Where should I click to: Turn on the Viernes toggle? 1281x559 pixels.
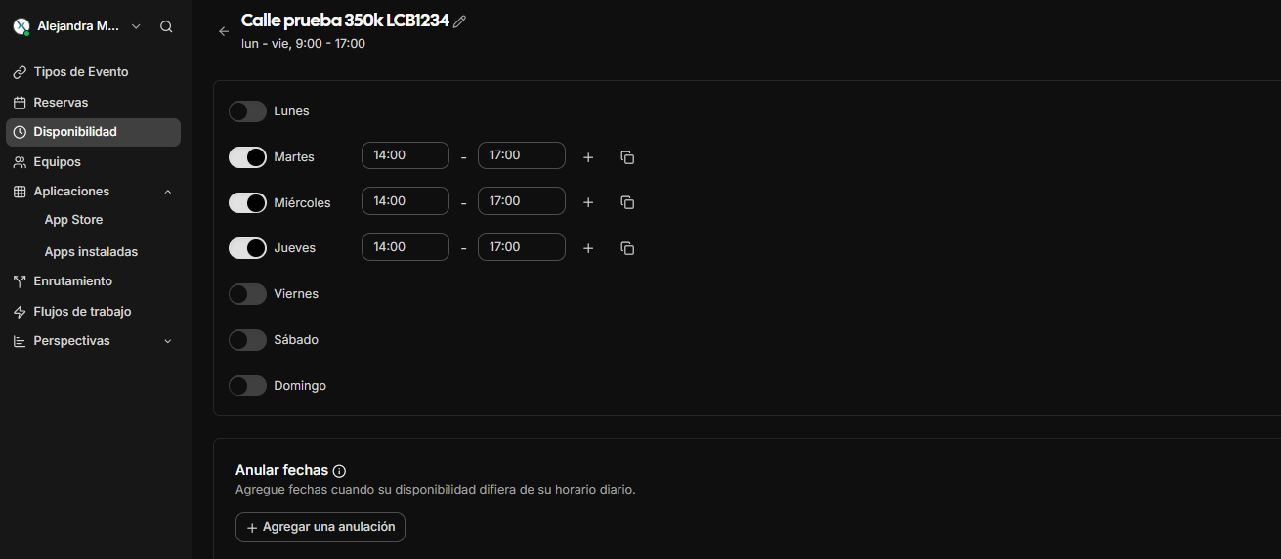pyautogui.click(x=247, y=294)
